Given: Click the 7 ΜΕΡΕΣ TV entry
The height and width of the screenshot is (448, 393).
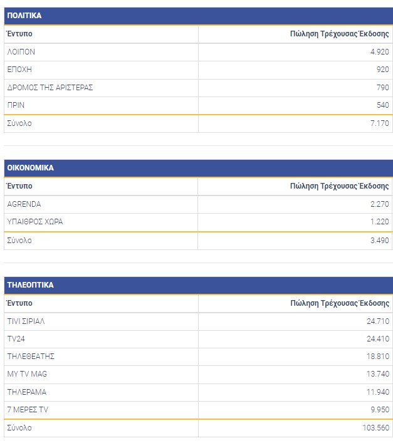Looking at the screenshot, I should (26, 410).
